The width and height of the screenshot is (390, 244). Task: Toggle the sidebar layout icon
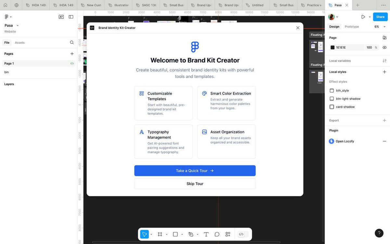coord(71,17)
